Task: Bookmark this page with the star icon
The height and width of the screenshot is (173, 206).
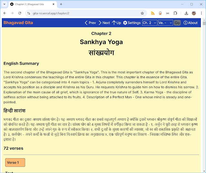Action: click(142, 13)
